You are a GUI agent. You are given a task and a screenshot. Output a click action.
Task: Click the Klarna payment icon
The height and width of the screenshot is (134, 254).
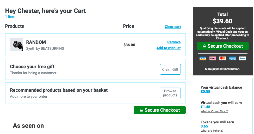pyautogui.click(x=213, y=58)
